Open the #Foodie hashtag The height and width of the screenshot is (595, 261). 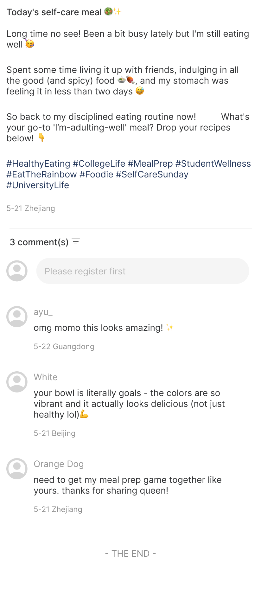(96, 174)
